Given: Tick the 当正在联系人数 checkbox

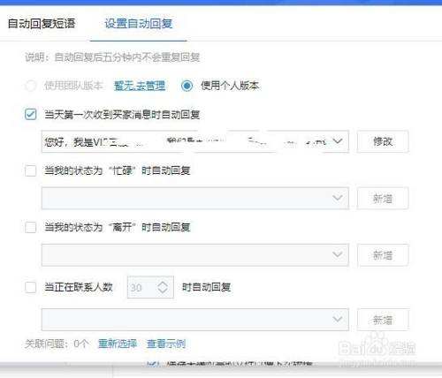Looking at the screenshot, I should tap(31, 287).
